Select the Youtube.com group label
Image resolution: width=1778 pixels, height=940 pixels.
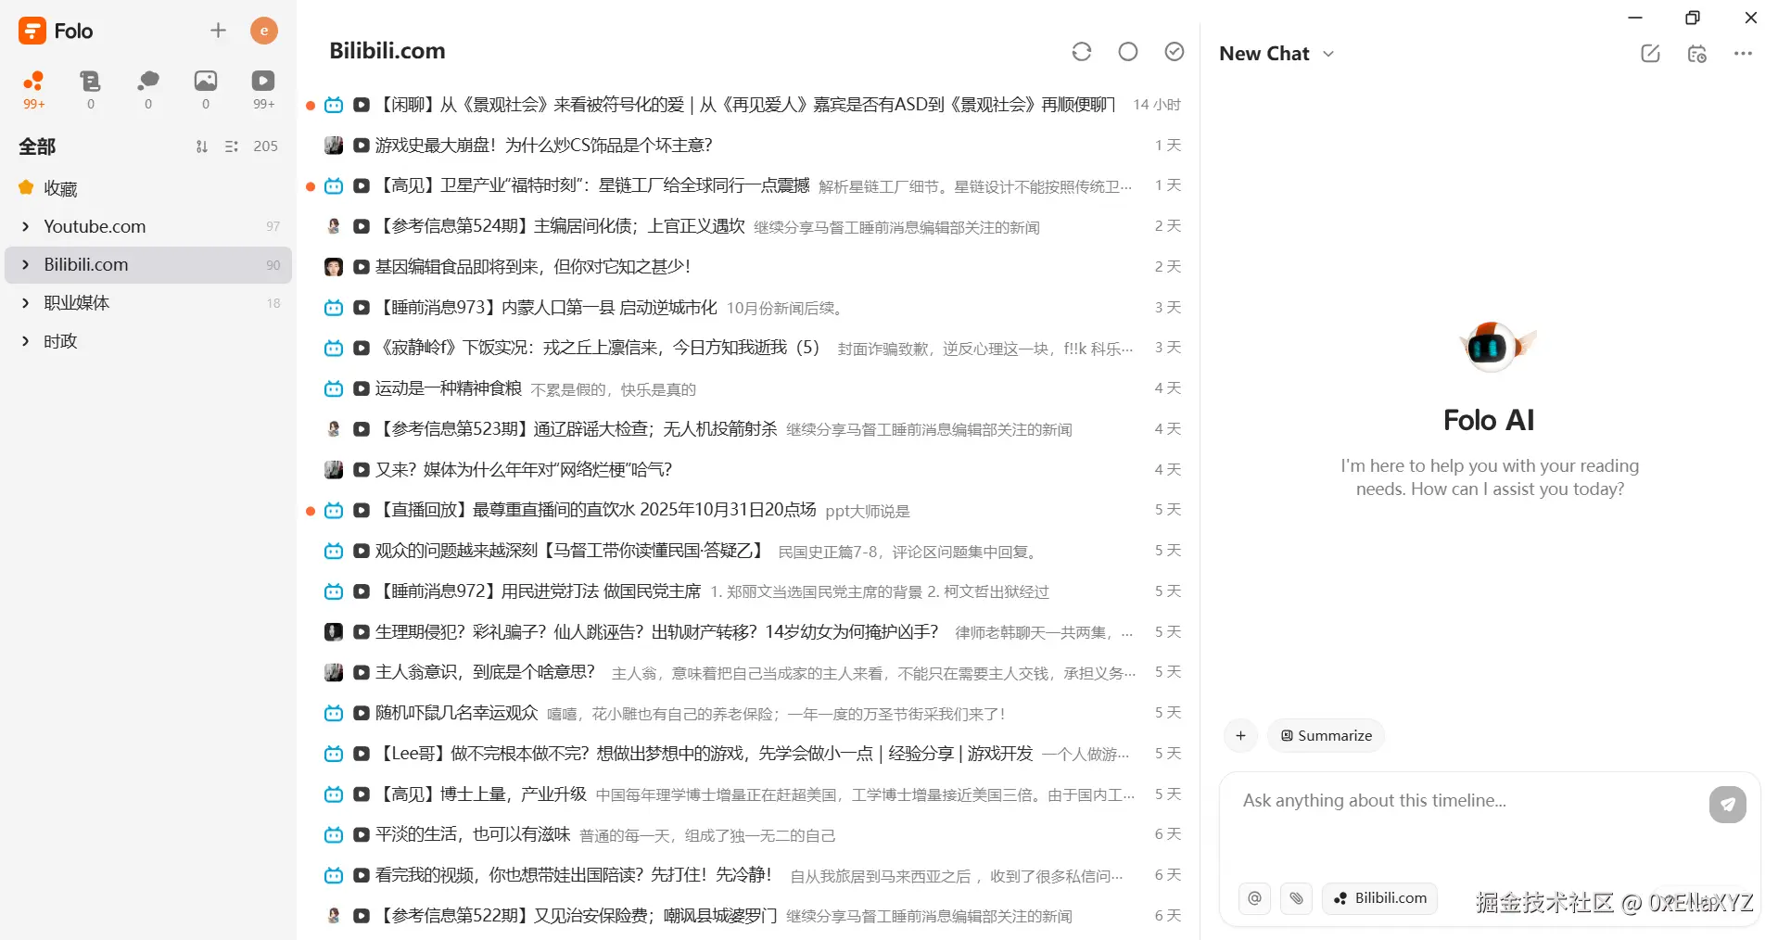click(95, 226)
